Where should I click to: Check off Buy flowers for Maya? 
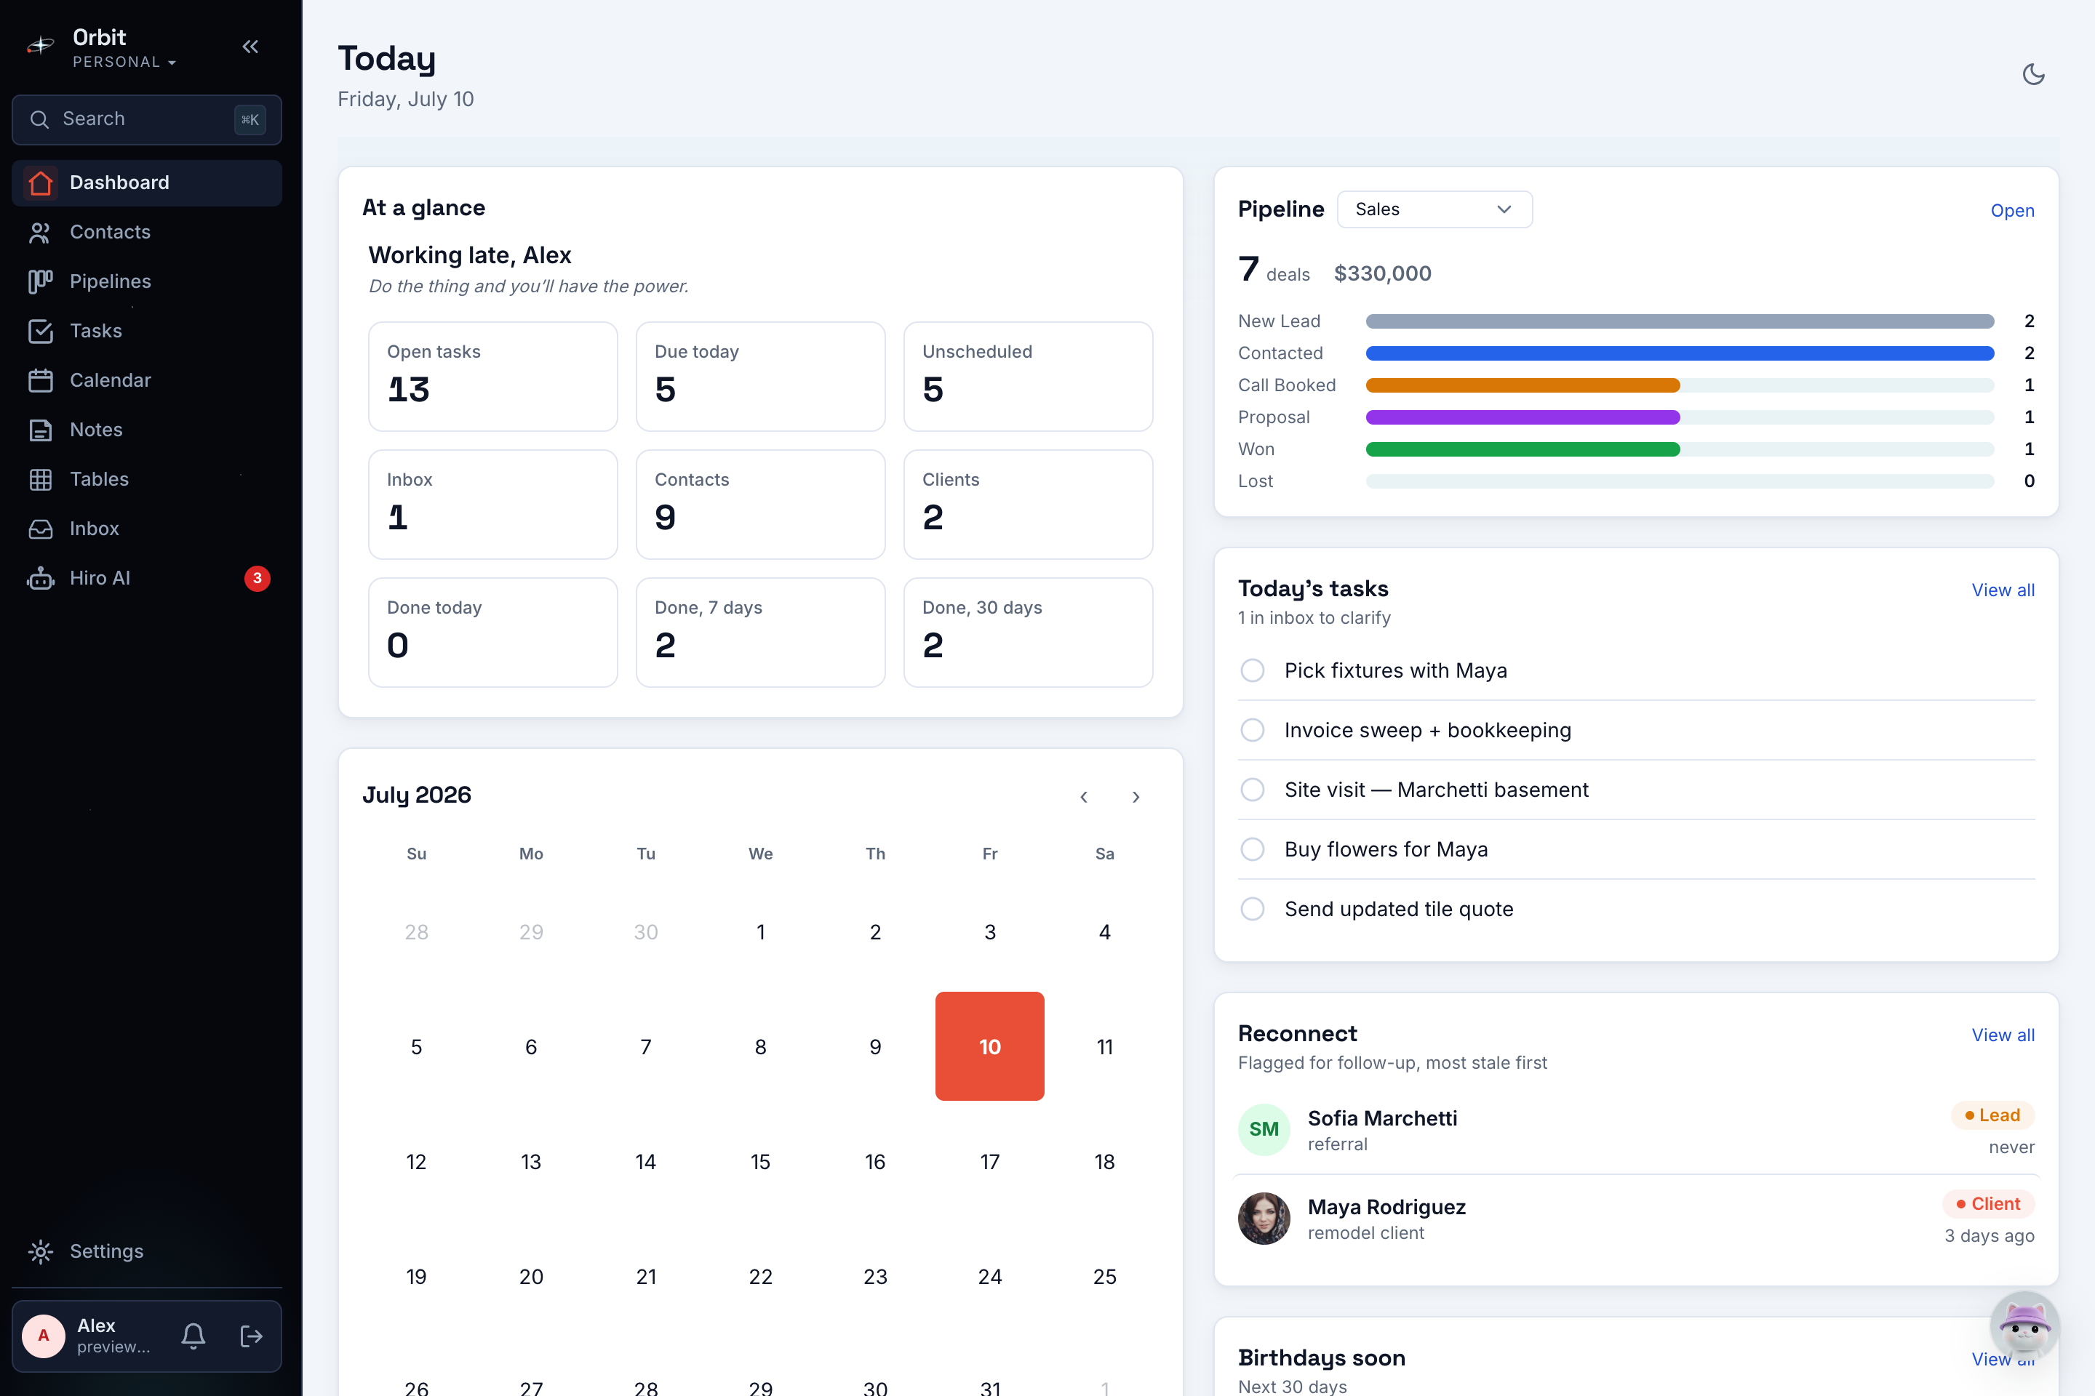1253,849
